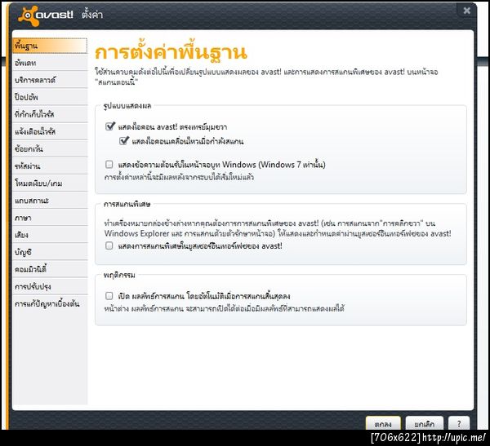490x446 pixels.
Task: Open the โหมดเงียบ/เกม tab
Action: [50, 183]
